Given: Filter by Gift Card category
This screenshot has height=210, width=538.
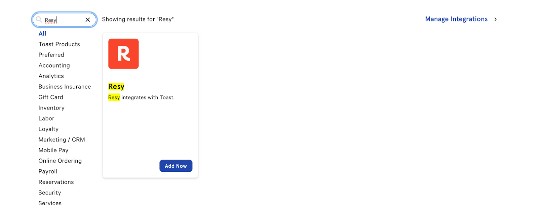Looking at the screenshot, I should pyautogui.click(x=51, y=97).
